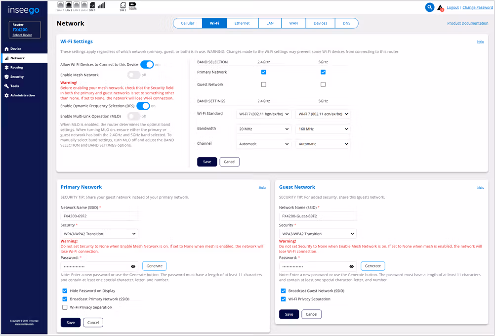The height and width of the screenshot is (336, 495).
Task: Open the Security section shield icon
Action: point(6,77)
